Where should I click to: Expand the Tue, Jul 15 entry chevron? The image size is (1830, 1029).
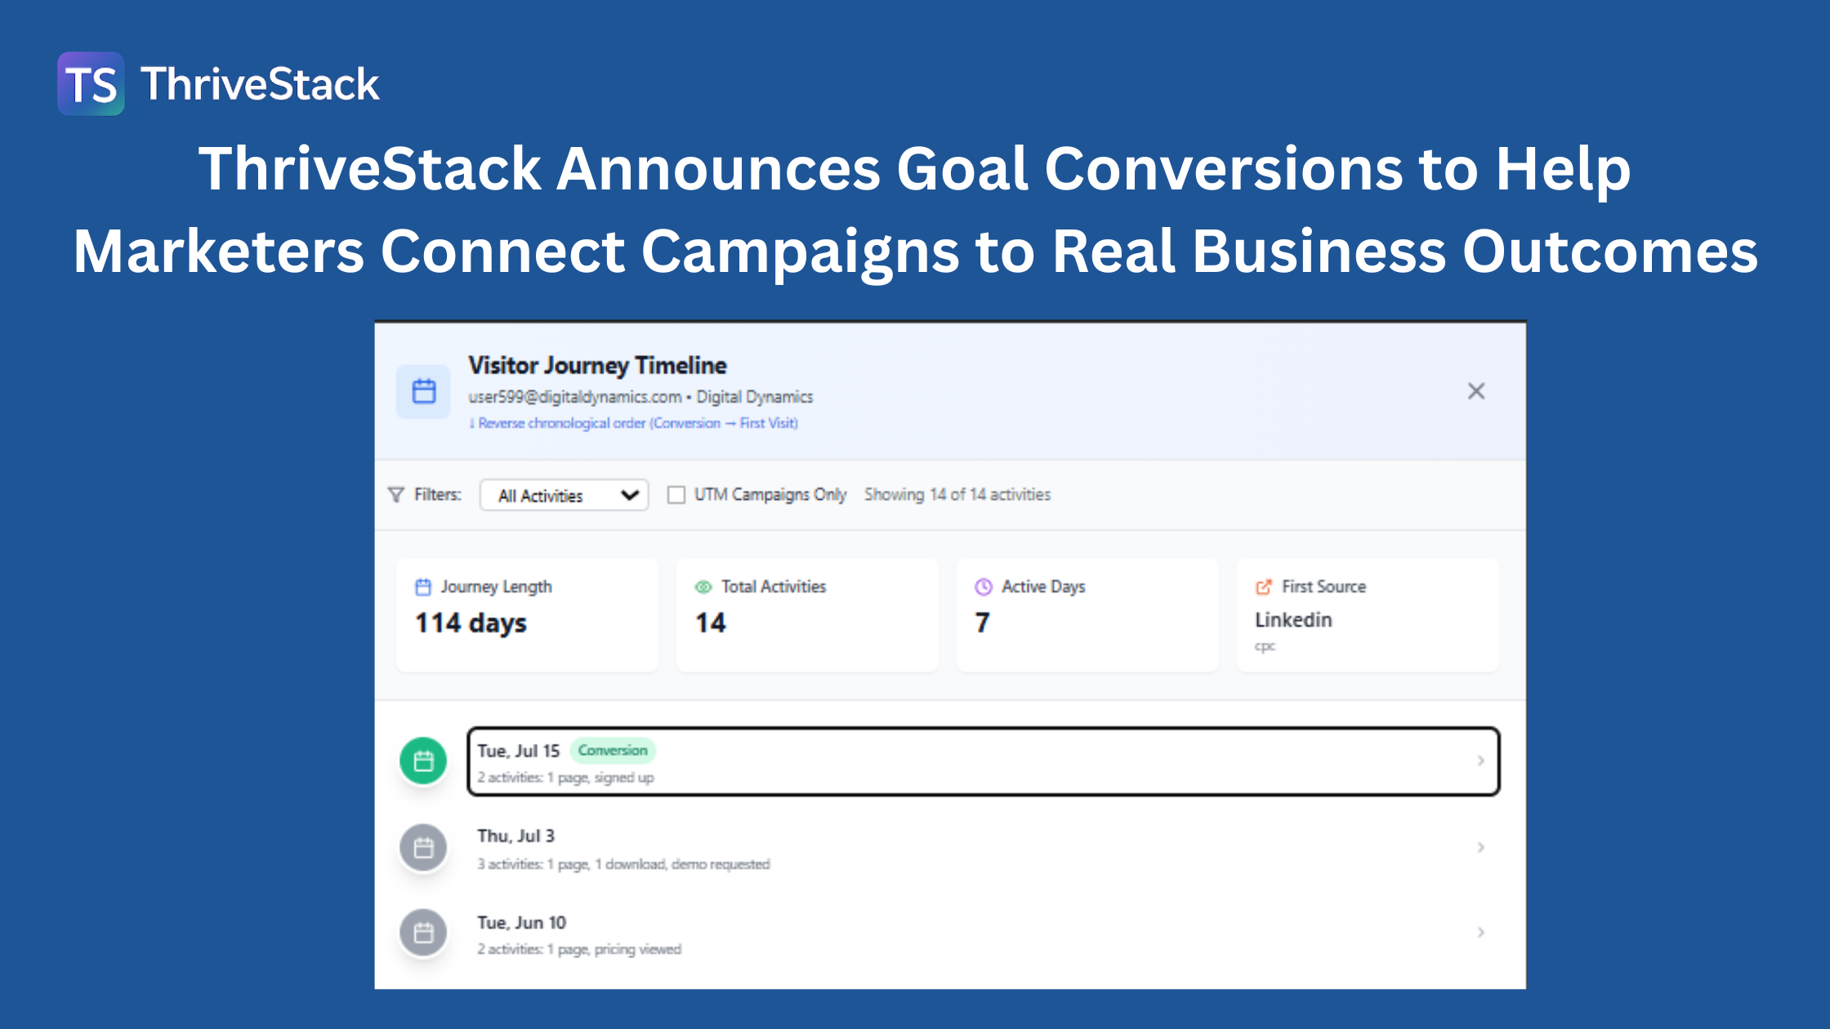tap(1480, 761)
